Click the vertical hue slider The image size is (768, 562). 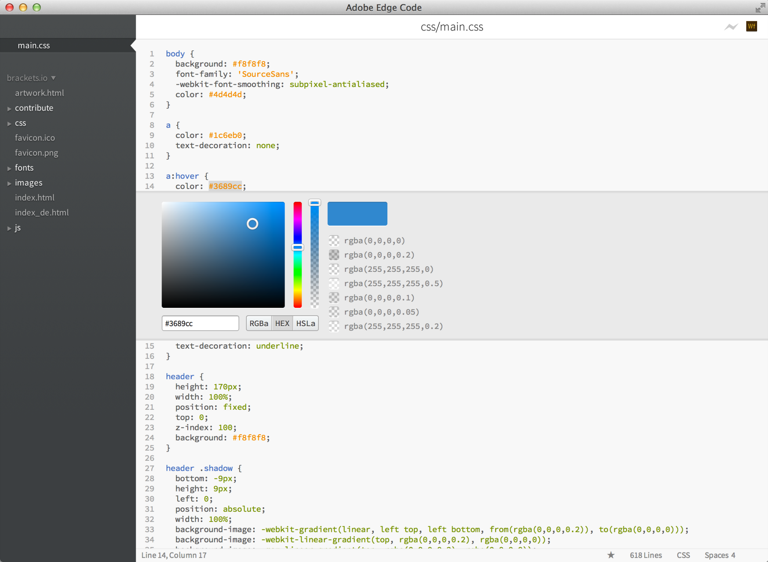297,255
